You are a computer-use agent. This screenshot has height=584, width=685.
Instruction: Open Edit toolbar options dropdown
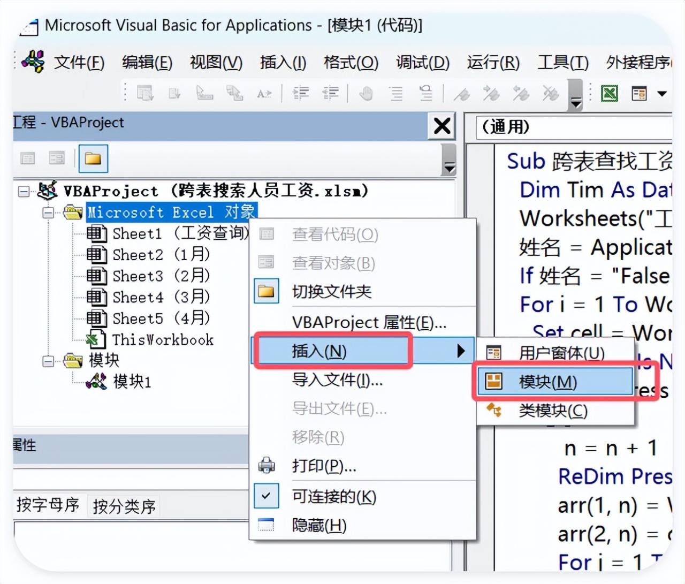575,94
